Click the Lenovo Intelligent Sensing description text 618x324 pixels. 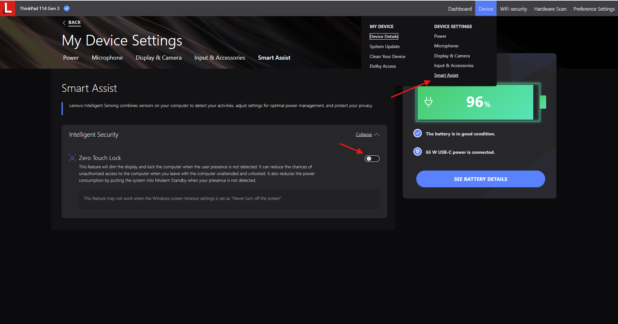coord(221,106)
